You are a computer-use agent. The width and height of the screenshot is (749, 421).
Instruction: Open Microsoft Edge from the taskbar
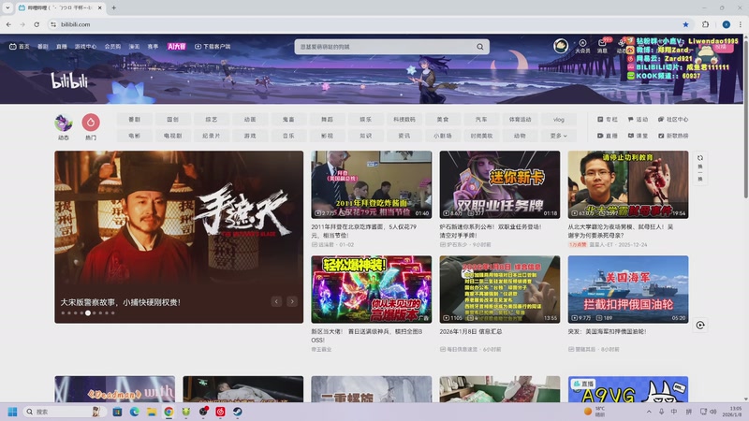click(x=134, y=412)
